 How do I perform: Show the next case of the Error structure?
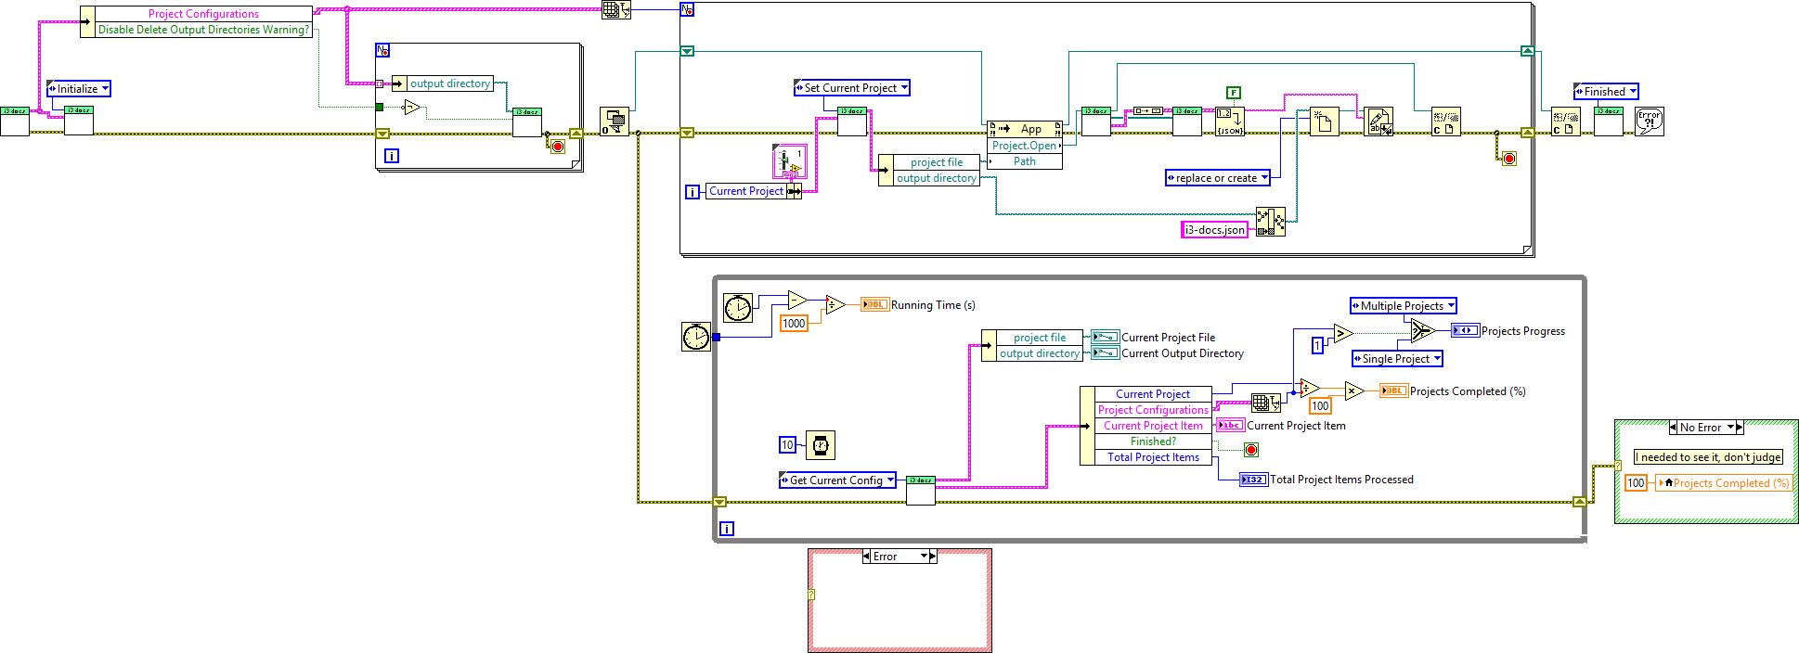click(934, 557)
